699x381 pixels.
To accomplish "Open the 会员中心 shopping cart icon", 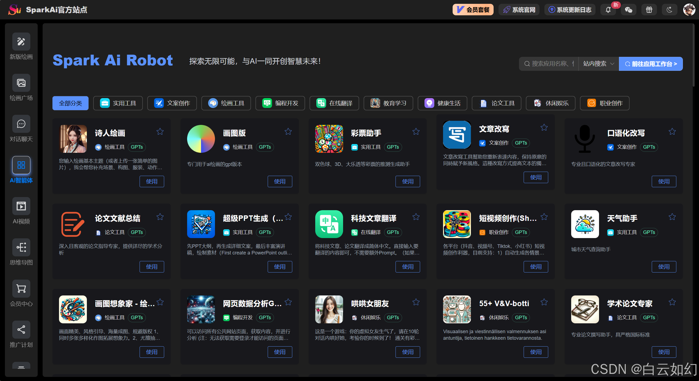I will 21,289.
